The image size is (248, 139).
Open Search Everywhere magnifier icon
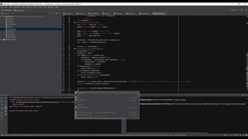pyautogui.click(x=246, y=10)
